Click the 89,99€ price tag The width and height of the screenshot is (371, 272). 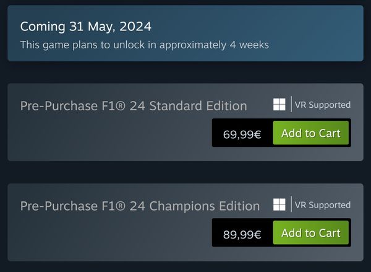click(242, 234)
